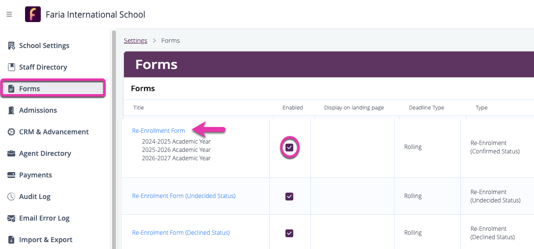The width and height of the screenshot is (534, 249).
Task: Select Forms in the sidebar
Action: coord(29,89)
